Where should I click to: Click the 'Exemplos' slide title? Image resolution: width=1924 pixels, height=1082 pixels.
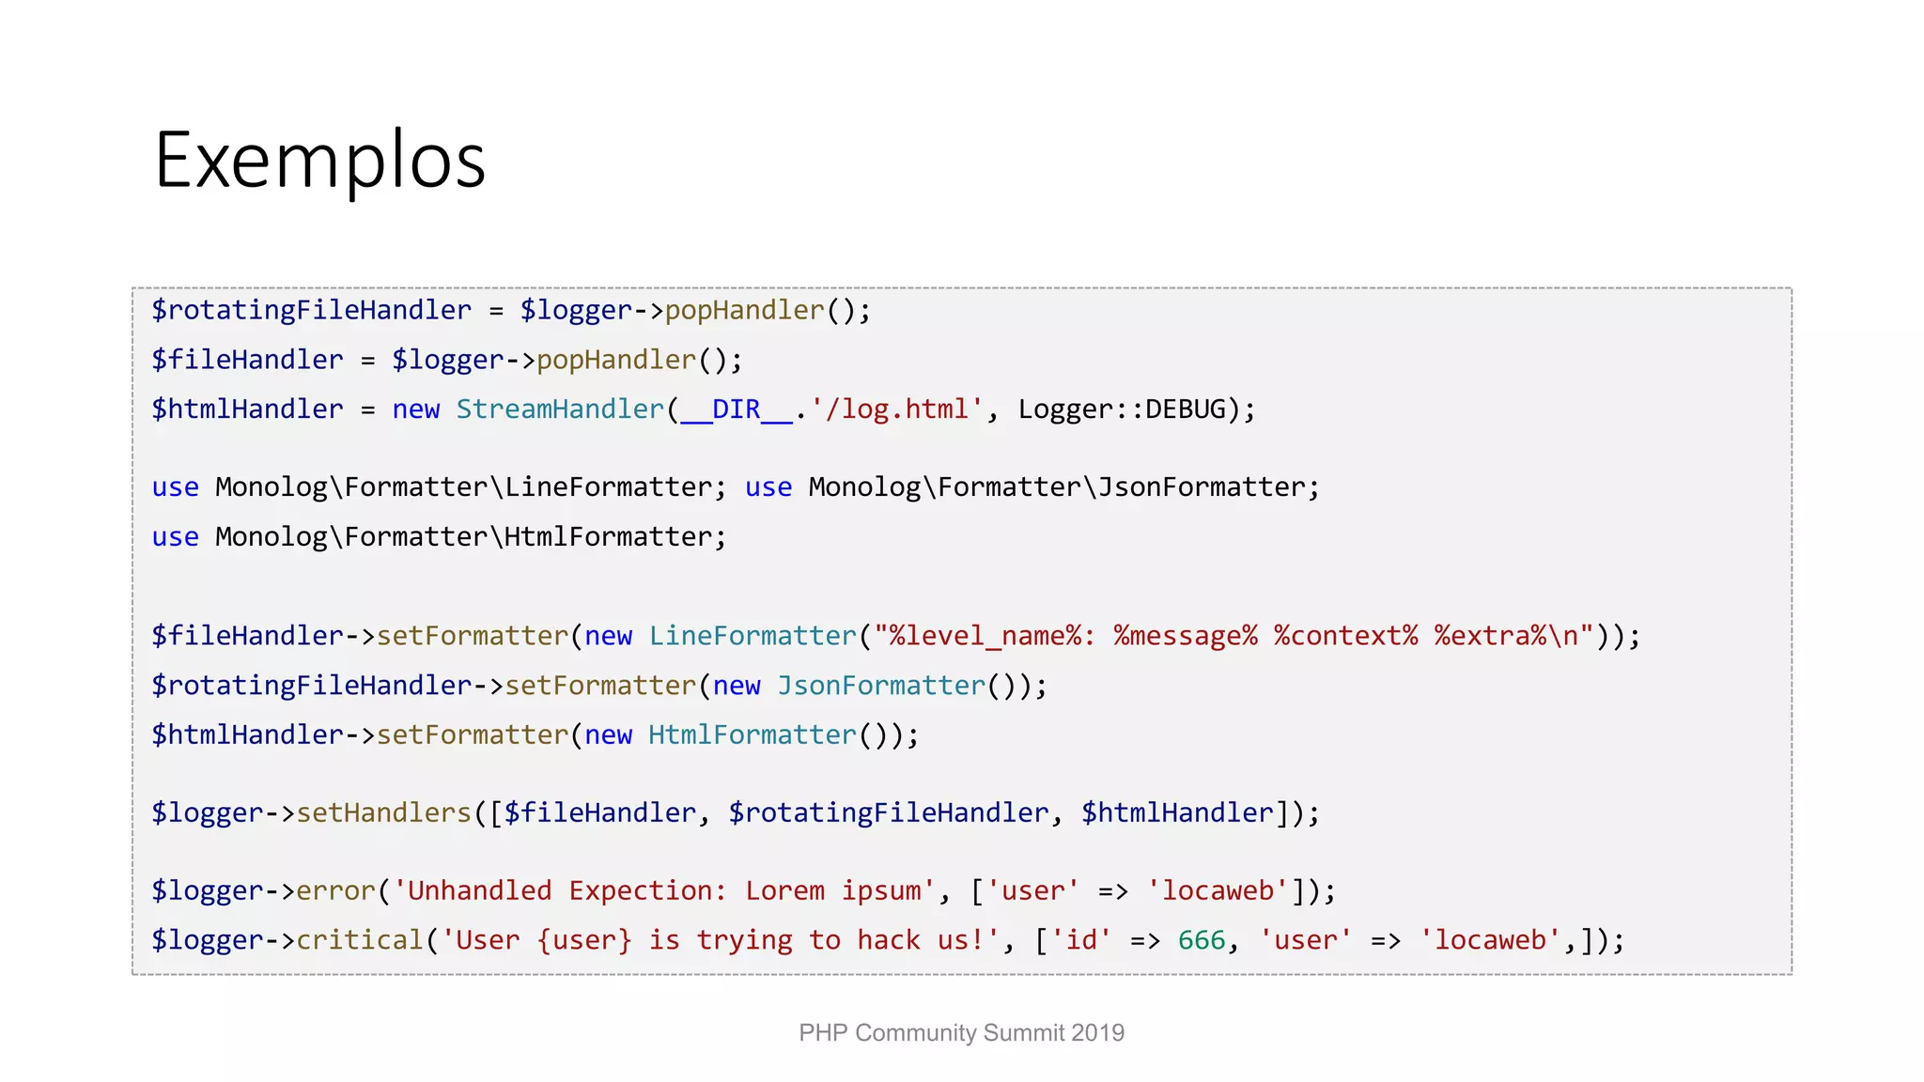pos(319,162)
